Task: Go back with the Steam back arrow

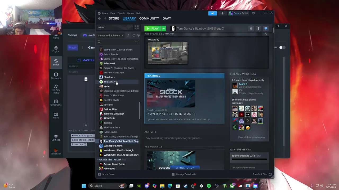Action: point(99,18)
